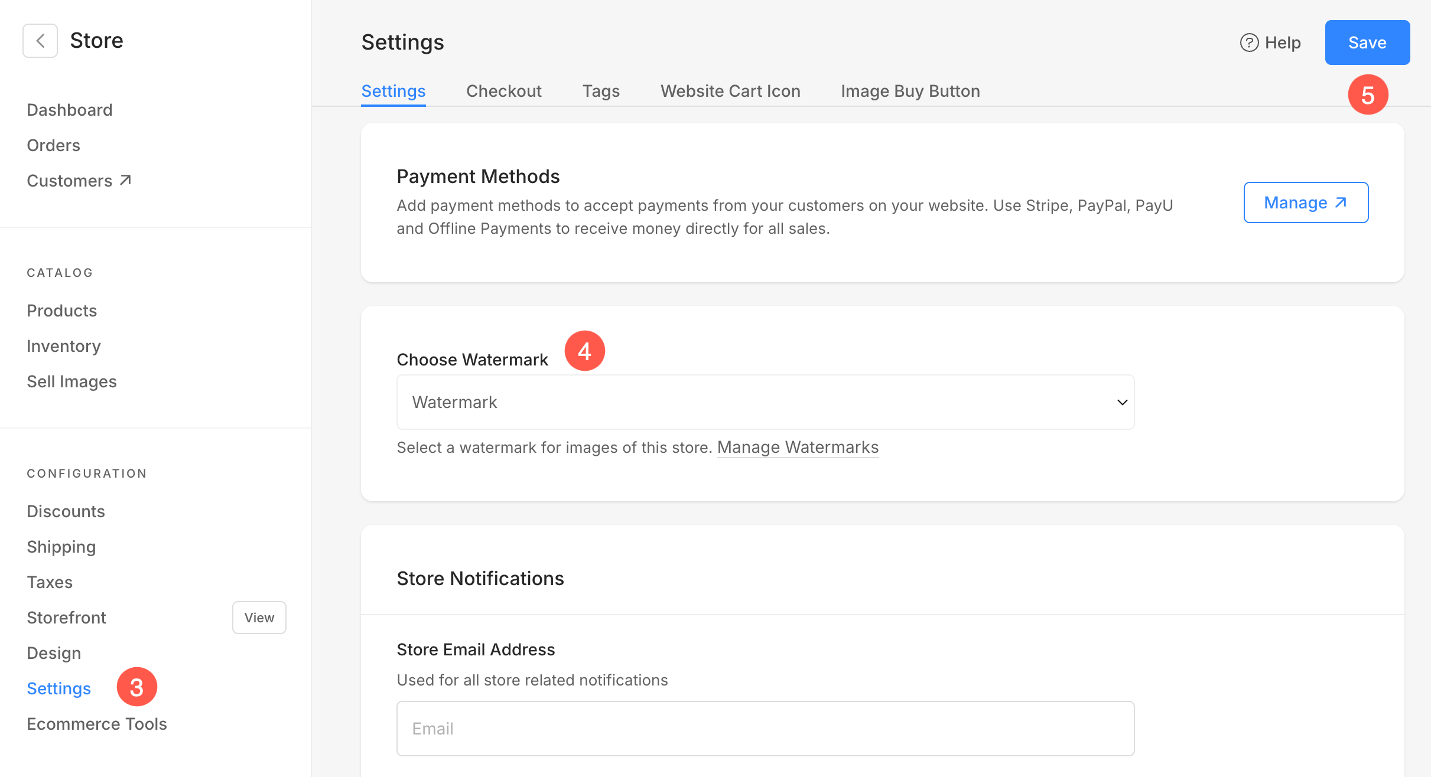Open the Customers external link
Image resolution: width=1431 pixels, height=777 pixels.
(x=79, y=181)
